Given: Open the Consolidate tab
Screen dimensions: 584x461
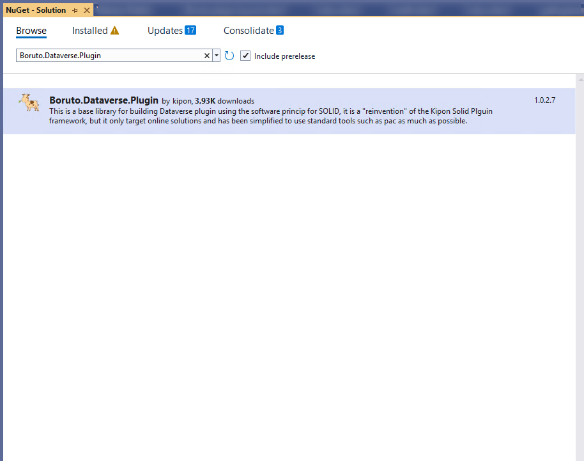Looking at the screenshot, I should coord(249,31).
